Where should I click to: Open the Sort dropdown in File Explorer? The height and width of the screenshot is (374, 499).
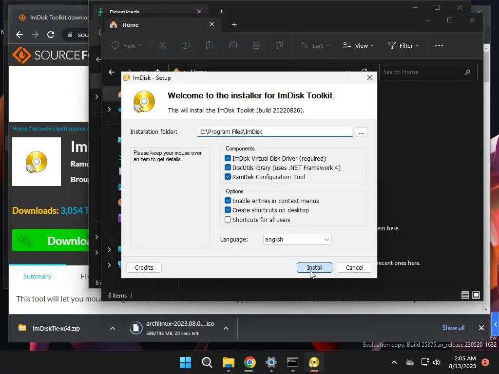click(x=315, y=45)
